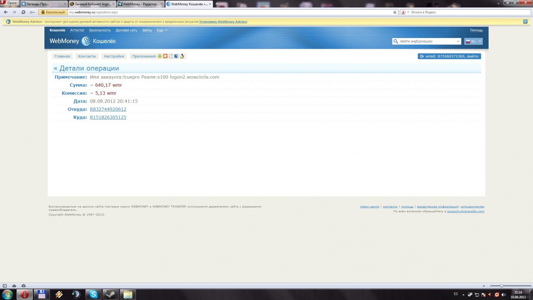Click the Найти информацию search field
533x300 pixels.
(x=427, y=41)
